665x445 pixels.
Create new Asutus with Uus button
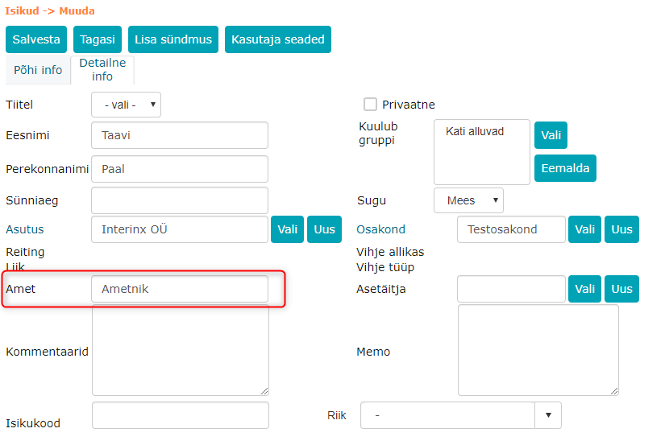(324, 229)
